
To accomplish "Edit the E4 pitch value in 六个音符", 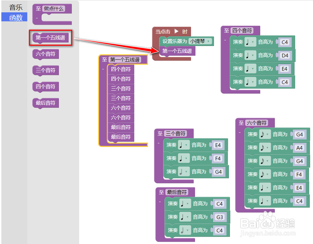I will 299,188.
